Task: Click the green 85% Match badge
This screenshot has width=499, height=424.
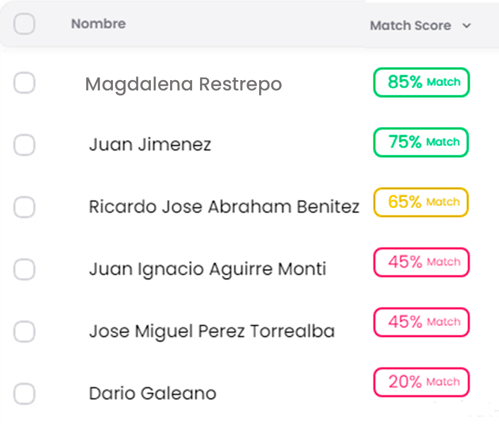Action: point(421,82)
